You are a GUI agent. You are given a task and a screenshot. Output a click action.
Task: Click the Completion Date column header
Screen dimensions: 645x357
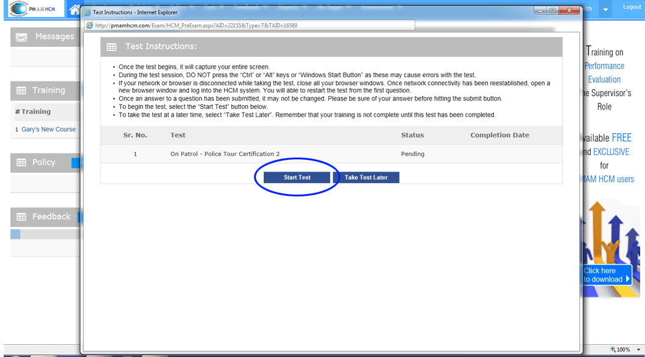(x=500, y=135)
